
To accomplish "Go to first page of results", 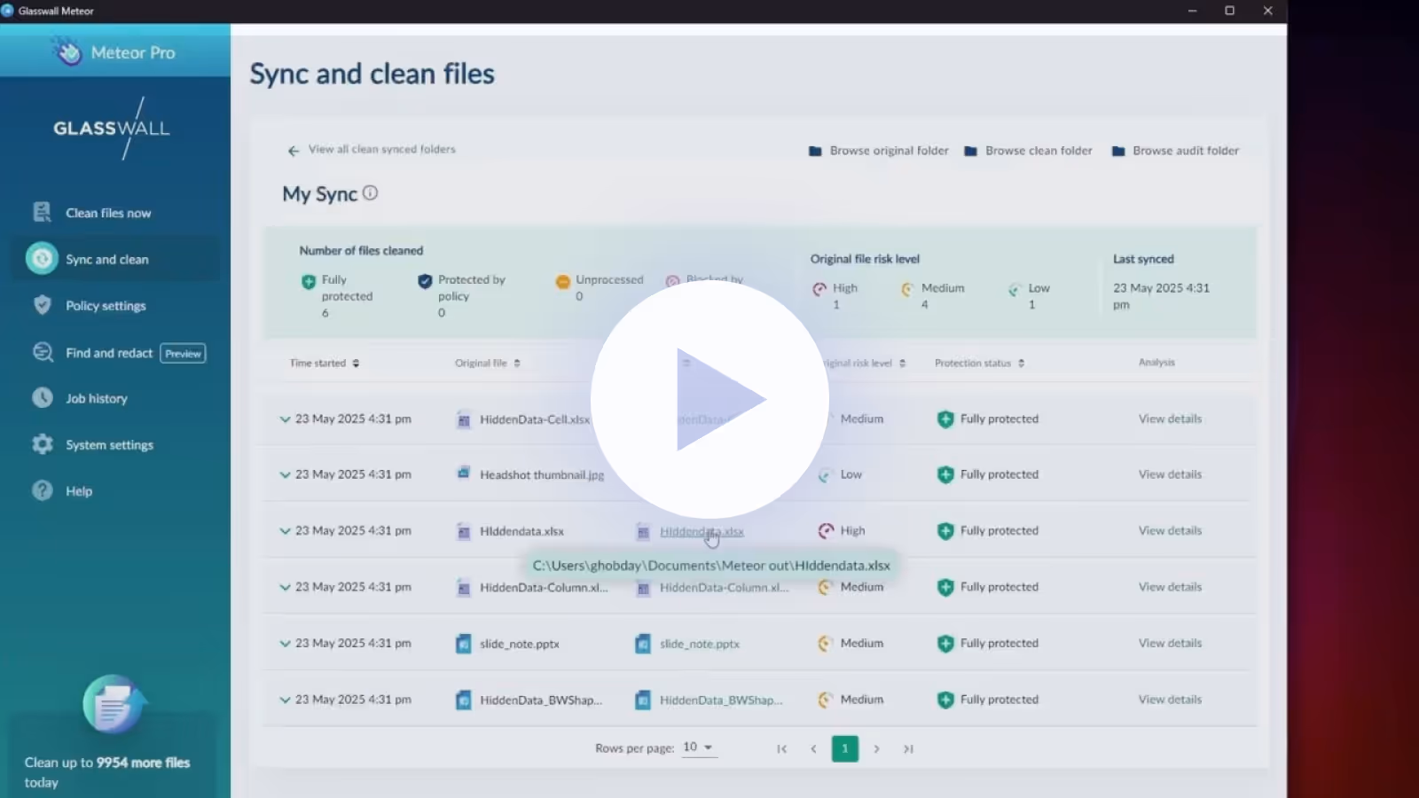I will click(781, 749).
